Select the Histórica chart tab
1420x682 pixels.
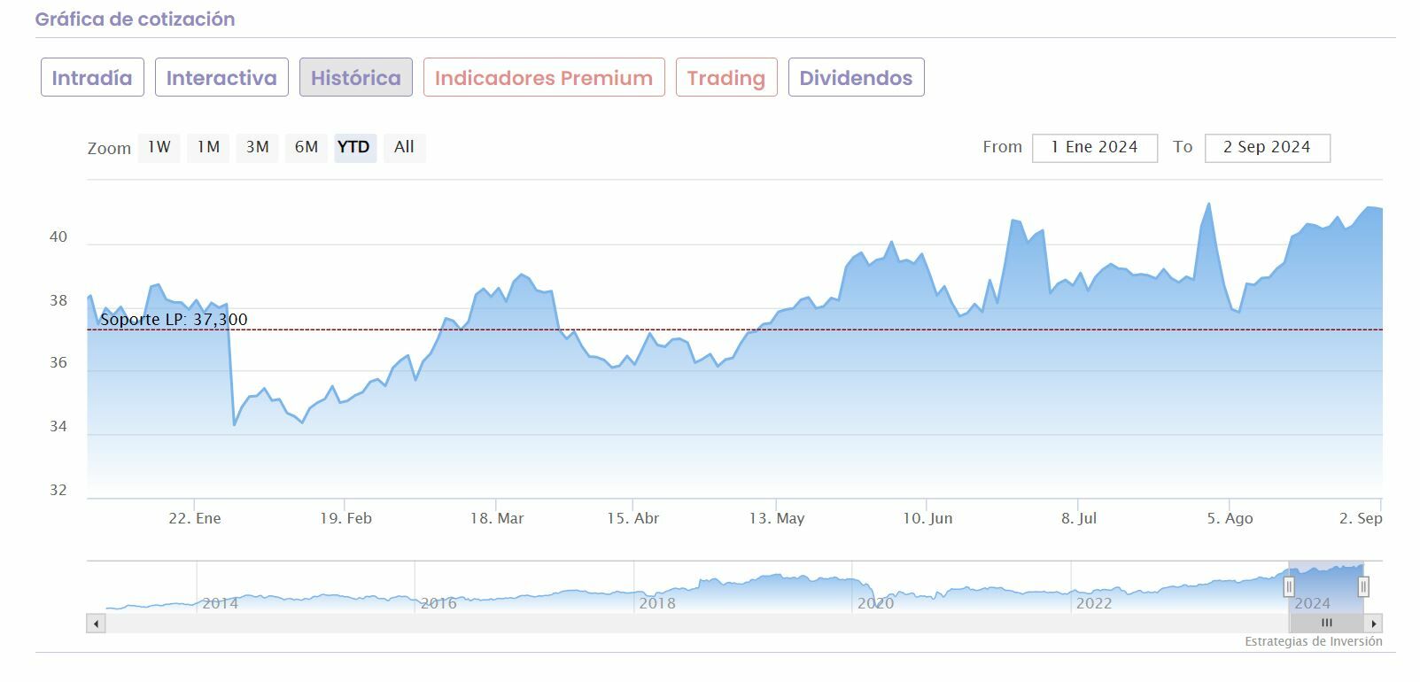(x=356, y=78)
